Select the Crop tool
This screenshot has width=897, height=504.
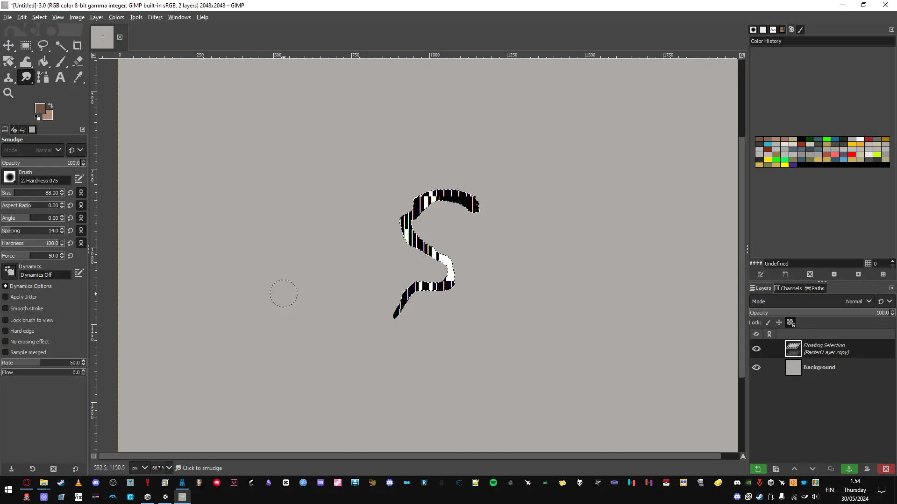[x=78, y=45]
